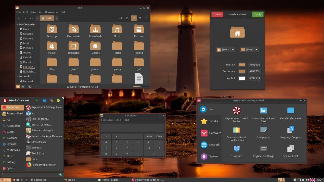Collapse the My Computer tree in the sidebar
324x182 pixels.
point(18,24)
